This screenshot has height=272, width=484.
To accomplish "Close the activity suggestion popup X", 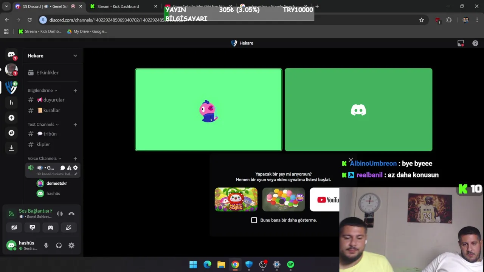I will coord(351,160).
